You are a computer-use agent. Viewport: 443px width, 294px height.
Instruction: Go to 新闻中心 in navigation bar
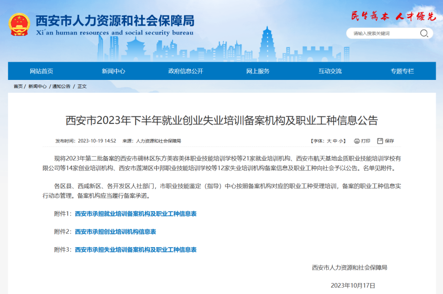tap(114, 71)
